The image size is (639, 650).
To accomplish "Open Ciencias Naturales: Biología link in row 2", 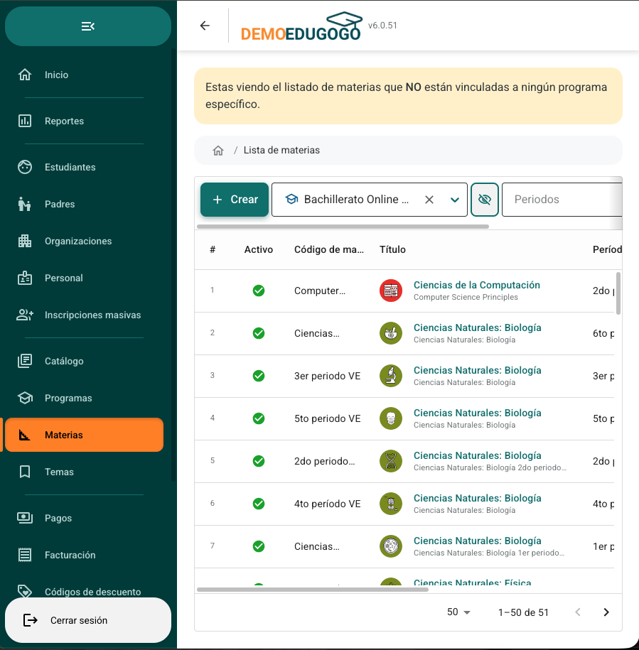I will pyautogui.click(x=477, y=328).
